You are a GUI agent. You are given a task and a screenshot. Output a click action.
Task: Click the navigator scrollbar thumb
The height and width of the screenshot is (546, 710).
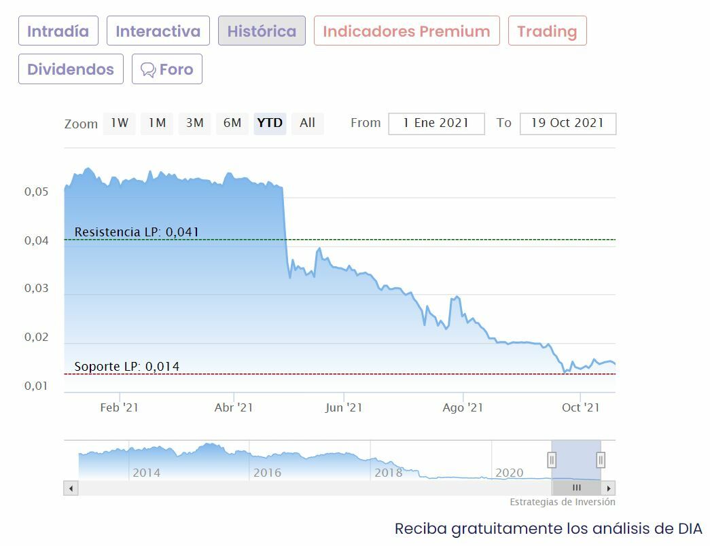click(x=576, y=488)
